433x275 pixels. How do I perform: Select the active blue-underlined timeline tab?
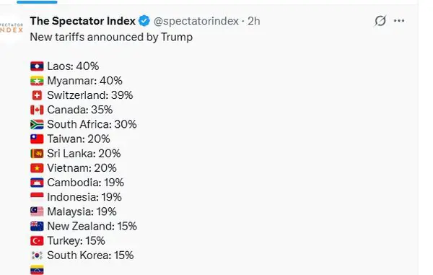[37, 2]
